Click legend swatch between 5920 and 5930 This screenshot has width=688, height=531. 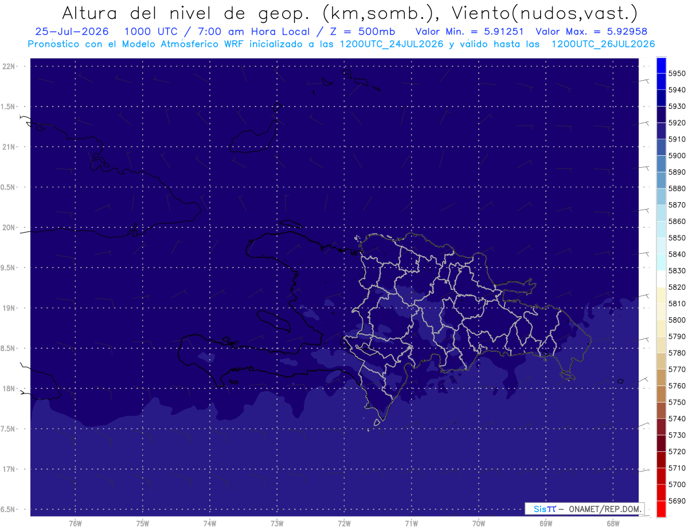click(x=660, y=115)
